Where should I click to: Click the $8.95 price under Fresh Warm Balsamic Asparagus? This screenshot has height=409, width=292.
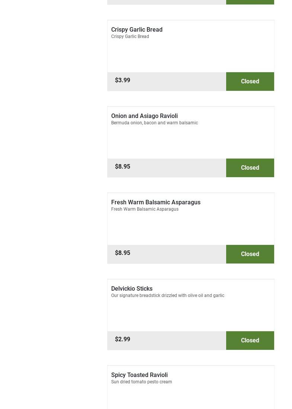pyautogui.click(x=122, y=253)
